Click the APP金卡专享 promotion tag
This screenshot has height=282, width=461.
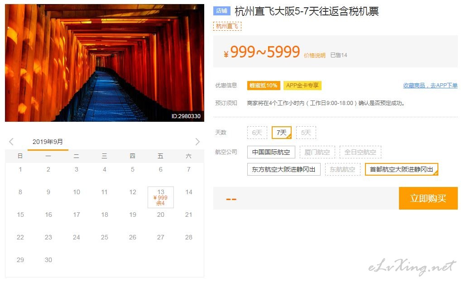303,86
